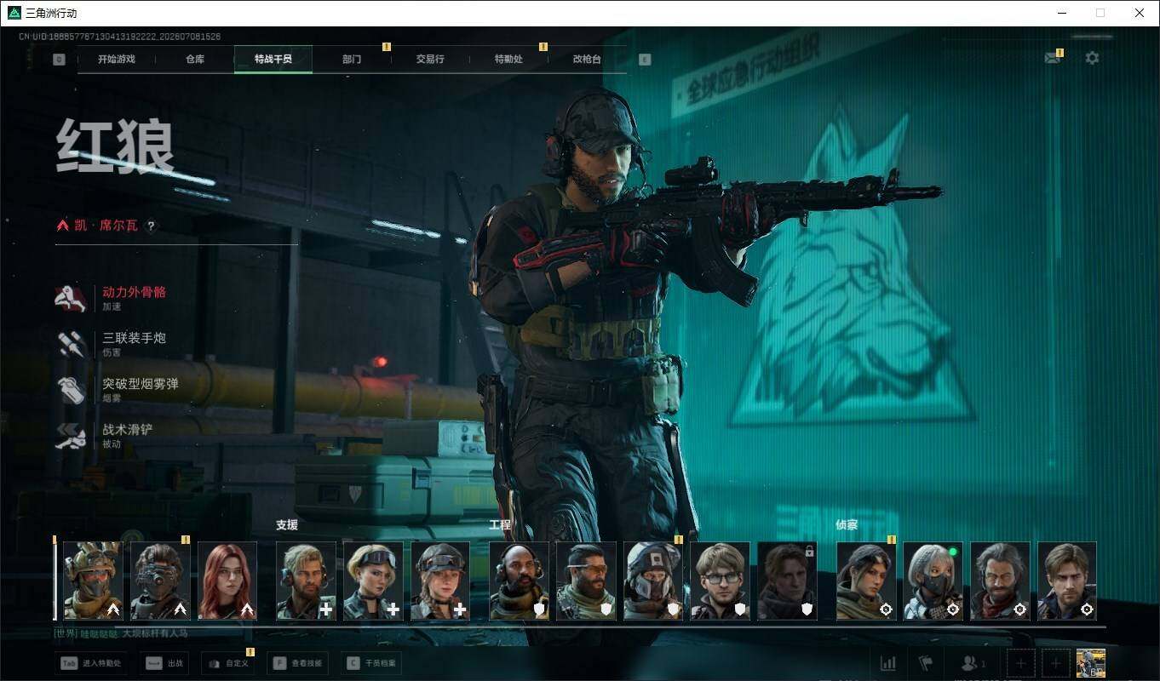
Task: Switch to the 仓库 tab
Action: (195, 60)
